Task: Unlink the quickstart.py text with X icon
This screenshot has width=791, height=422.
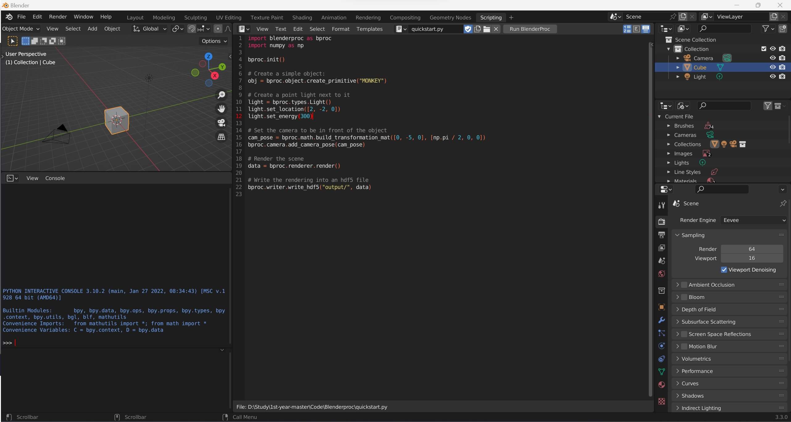Action: click(496, 29)
